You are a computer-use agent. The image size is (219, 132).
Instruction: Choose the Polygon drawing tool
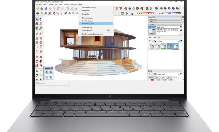[41, 42]
